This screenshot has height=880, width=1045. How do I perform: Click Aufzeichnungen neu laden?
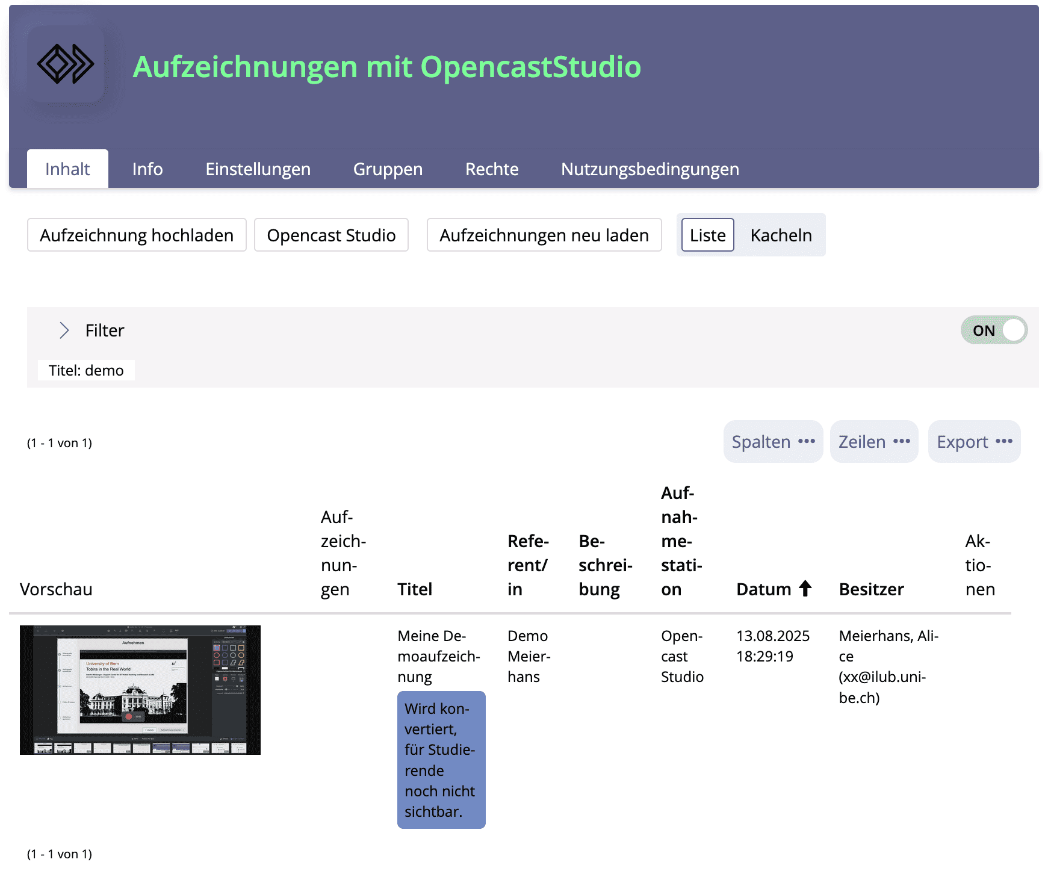tap(544, 235)
